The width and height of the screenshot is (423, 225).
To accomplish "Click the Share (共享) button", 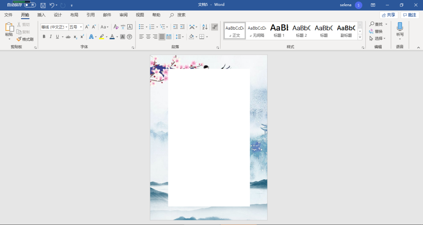I will pos(389,15).
